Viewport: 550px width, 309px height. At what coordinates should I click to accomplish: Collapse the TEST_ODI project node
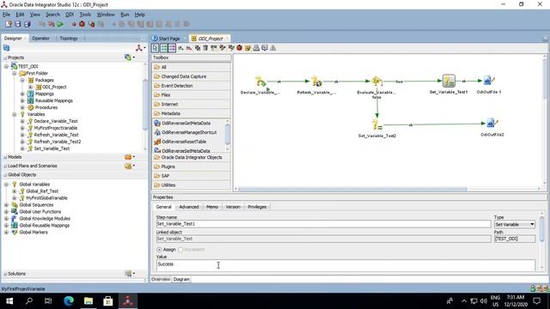coord(6,66)
